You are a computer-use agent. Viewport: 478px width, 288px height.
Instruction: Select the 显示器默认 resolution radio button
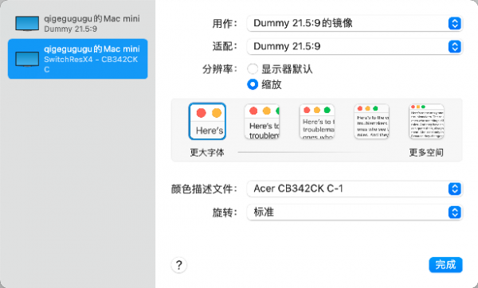pyautogui.click(x=253, y=69)
